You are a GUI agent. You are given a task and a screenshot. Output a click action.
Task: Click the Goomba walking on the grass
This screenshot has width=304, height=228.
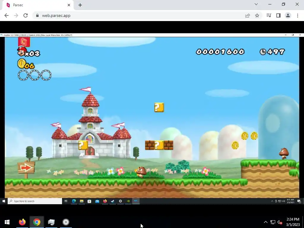tap(141, 172)
